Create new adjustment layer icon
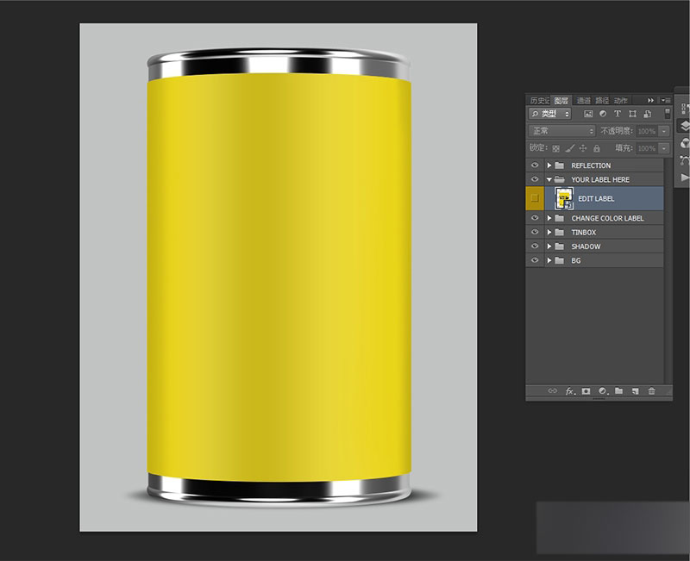The width and height of the screenshot is (690, 561). pyautogui.click(x=603, y=391)
